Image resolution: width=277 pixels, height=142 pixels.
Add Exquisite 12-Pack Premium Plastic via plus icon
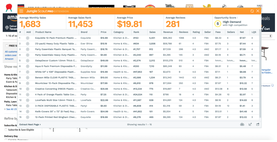[28, 38]
